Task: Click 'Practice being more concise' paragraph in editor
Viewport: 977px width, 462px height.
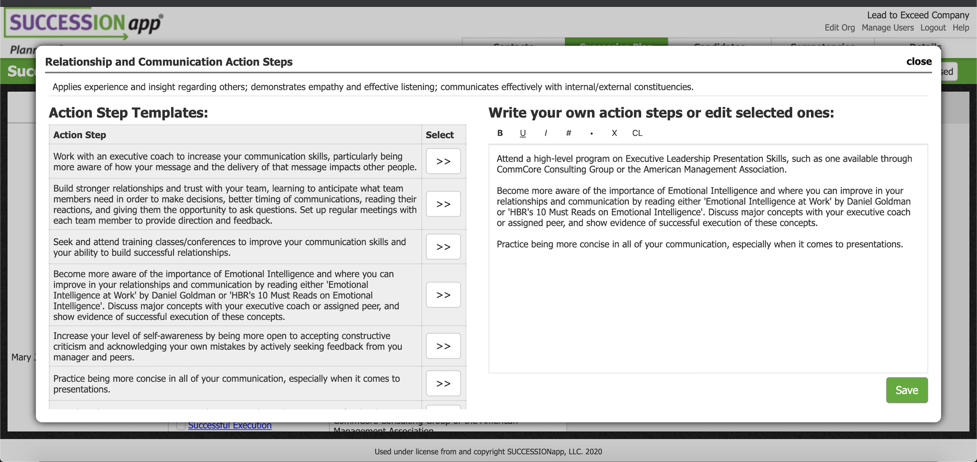Action: (700, 244)
